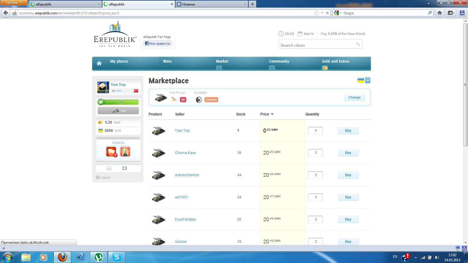The width and height of the screenshot is (468, 263).
Task: Switch to the first eRepublik tab
Action: 65,4
